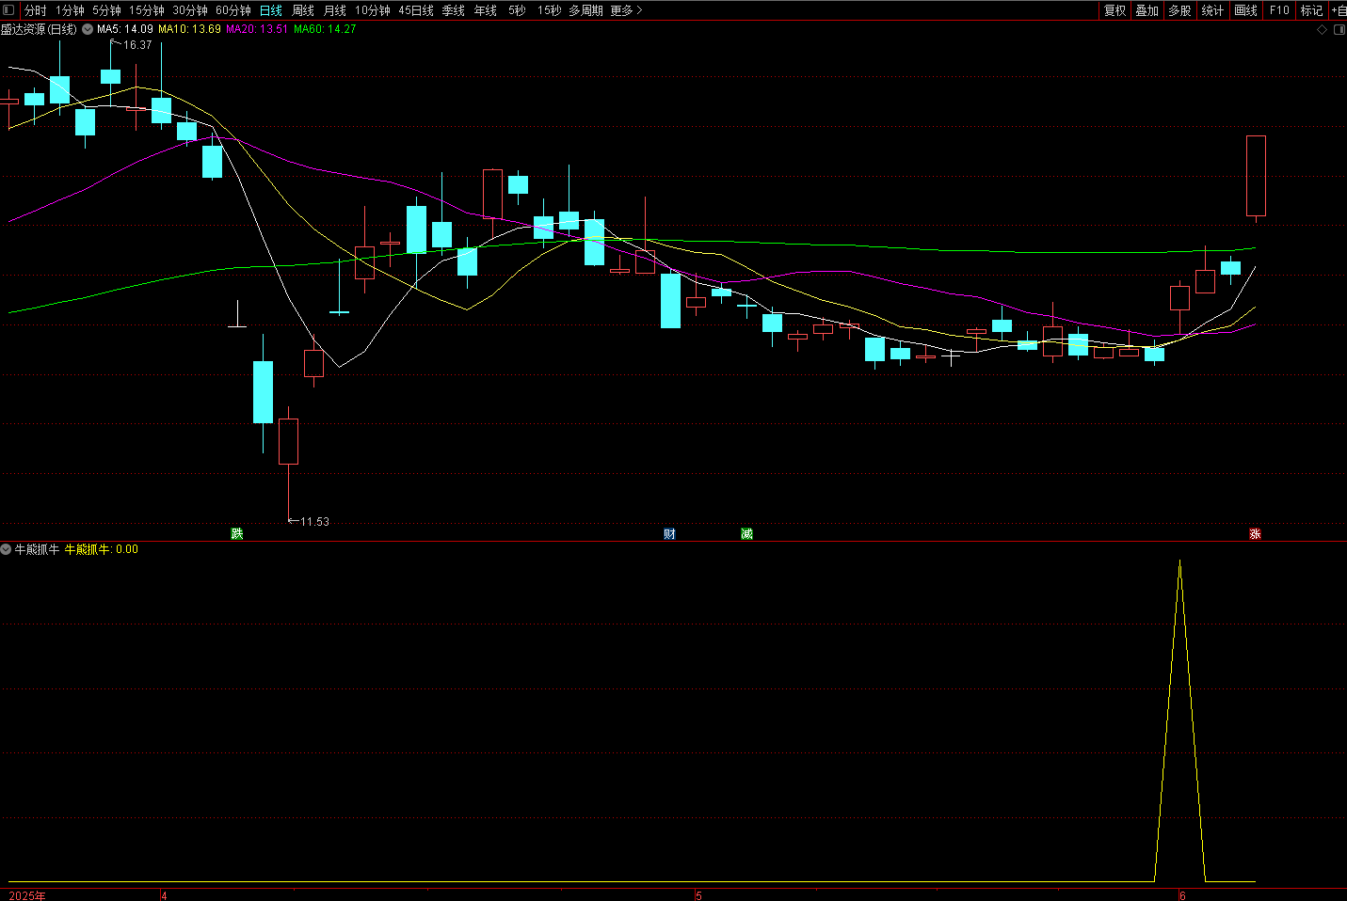Switch to 季线 quarterly chart
The width and height of the screenshot is (1347, 901).
coord(454,10)
